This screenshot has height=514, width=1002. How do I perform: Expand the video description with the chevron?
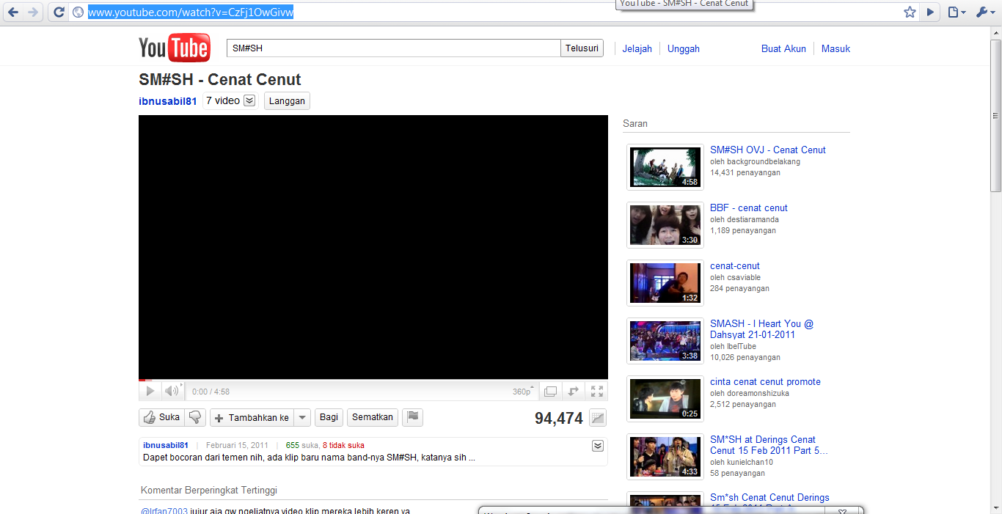(x=598, y=446)
